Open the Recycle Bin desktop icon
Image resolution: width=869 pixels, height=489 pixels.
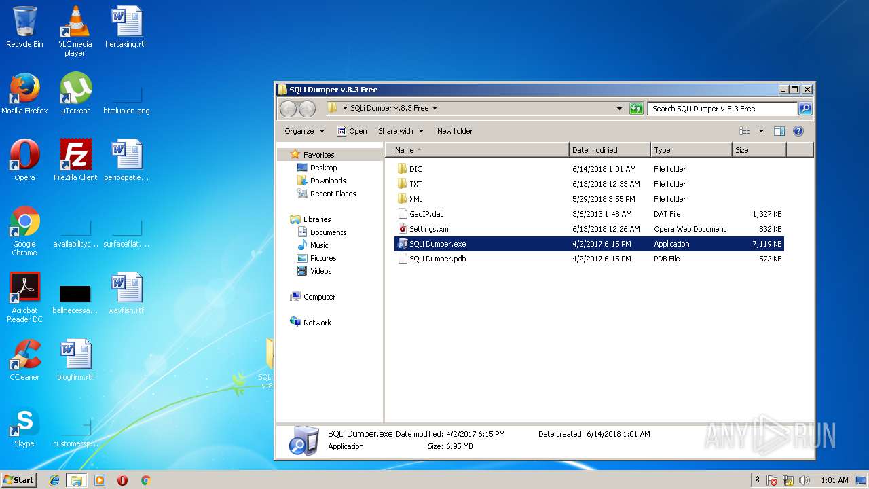coord(24,27)
